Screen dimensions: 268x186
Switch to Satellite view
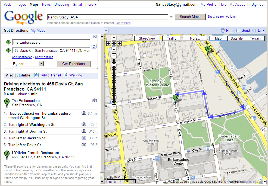point(237,38)
